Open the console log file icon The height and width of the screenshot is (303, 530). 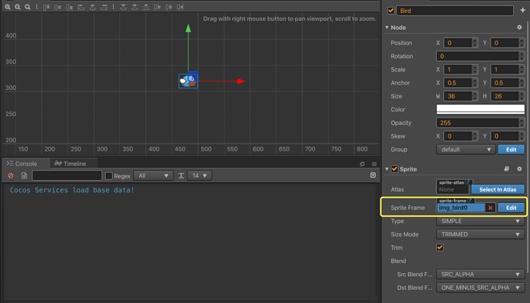click(24, 175)
